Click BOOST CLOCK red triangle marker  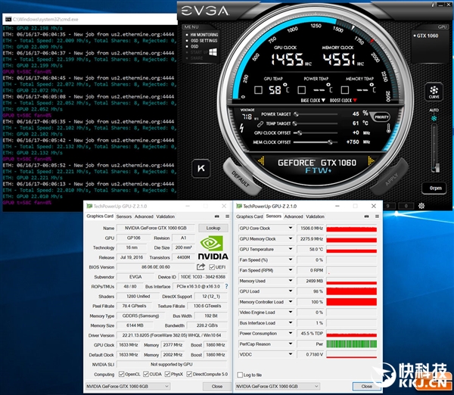355,100
